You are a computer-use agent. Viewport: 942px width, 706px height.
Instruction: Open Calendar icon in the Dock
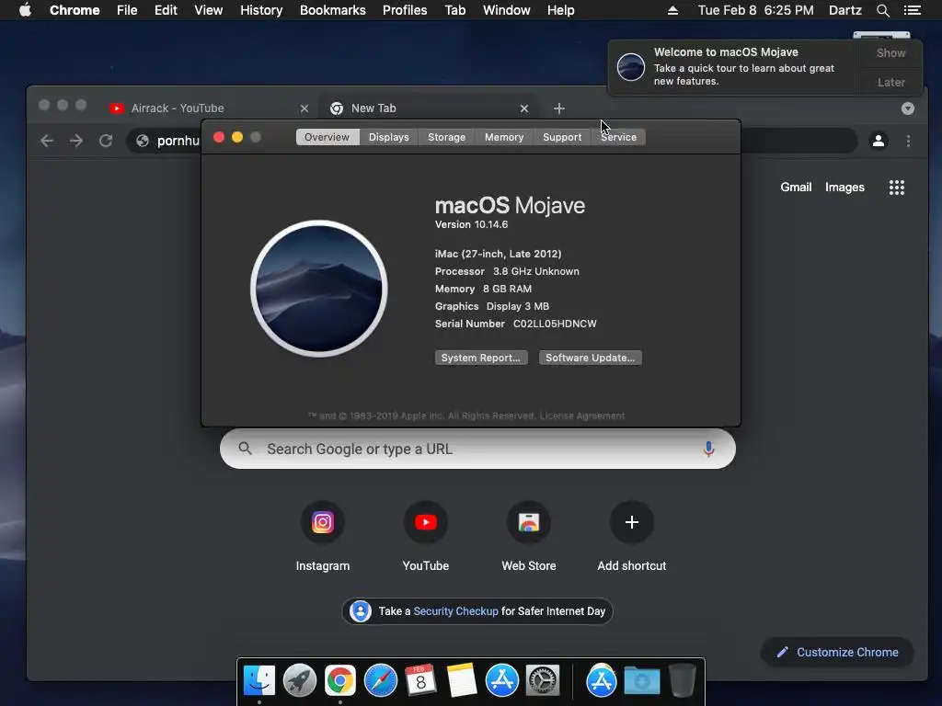420,680
